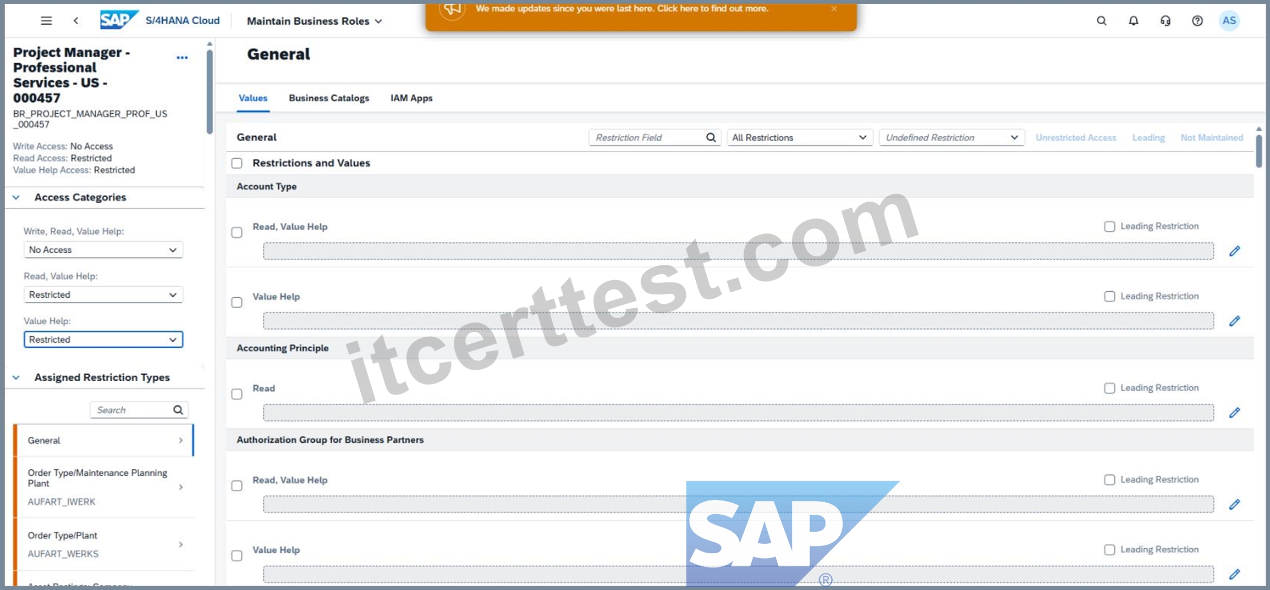Edit Account Type Read, Value Help values

point(1234,251)
